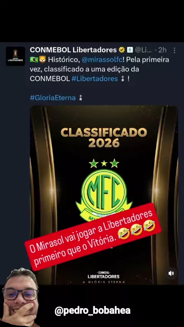Tap the @pedro_bobahea username text
Image resolution: width=184 pixels, height=327 pixels.
coord(92,311)
